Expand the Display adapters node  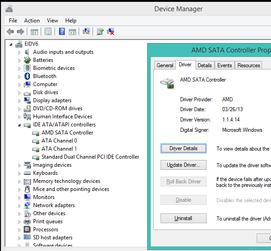19,101
